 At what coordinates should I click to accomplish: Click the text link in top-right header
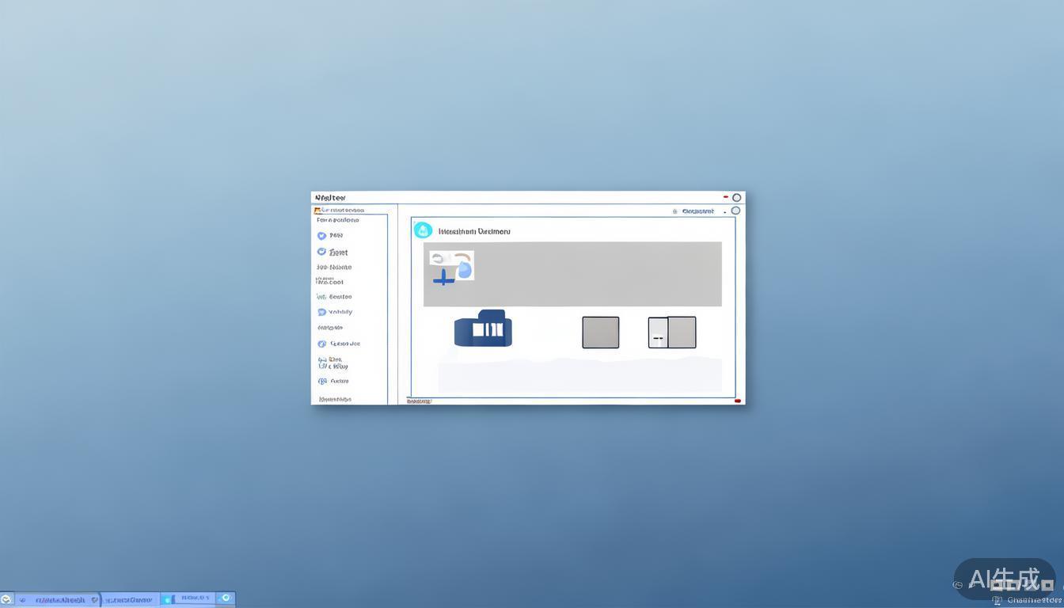(697, 211)
